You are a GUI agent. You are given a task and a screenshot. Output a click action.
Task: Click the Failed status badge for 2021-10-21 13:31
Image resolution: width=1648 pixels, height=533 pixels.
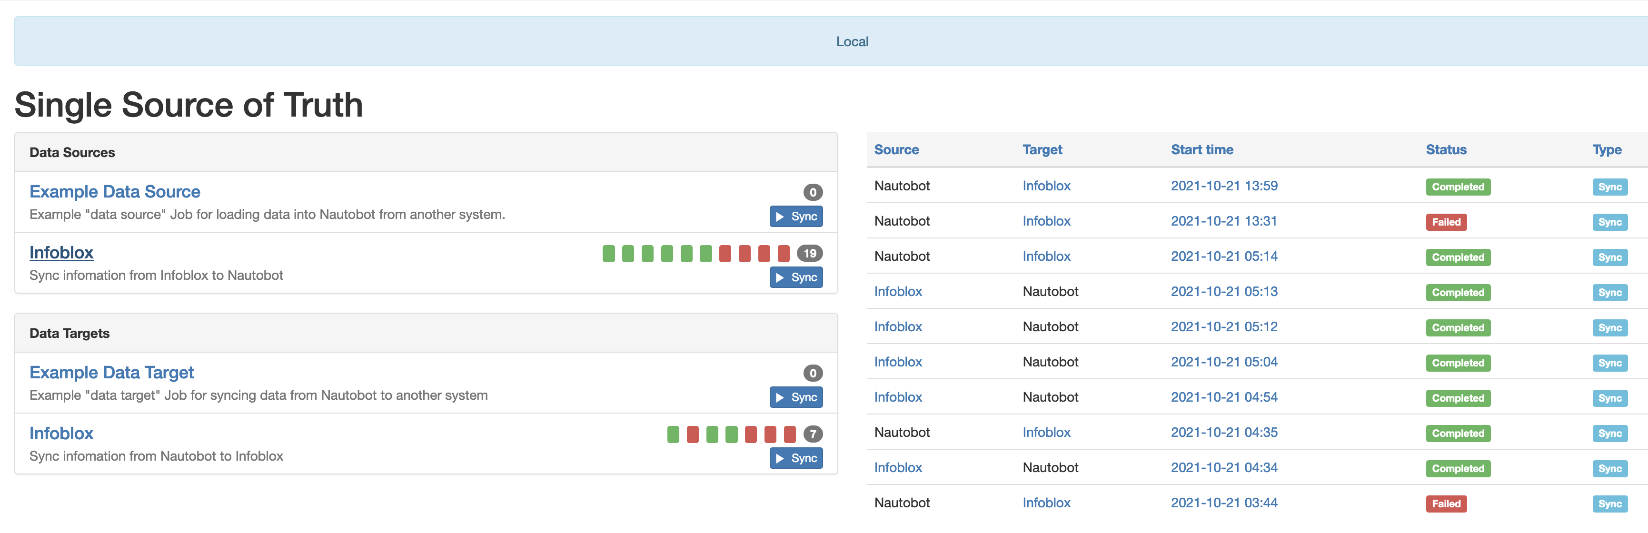pyautogui.click(x=1445, y=221)
